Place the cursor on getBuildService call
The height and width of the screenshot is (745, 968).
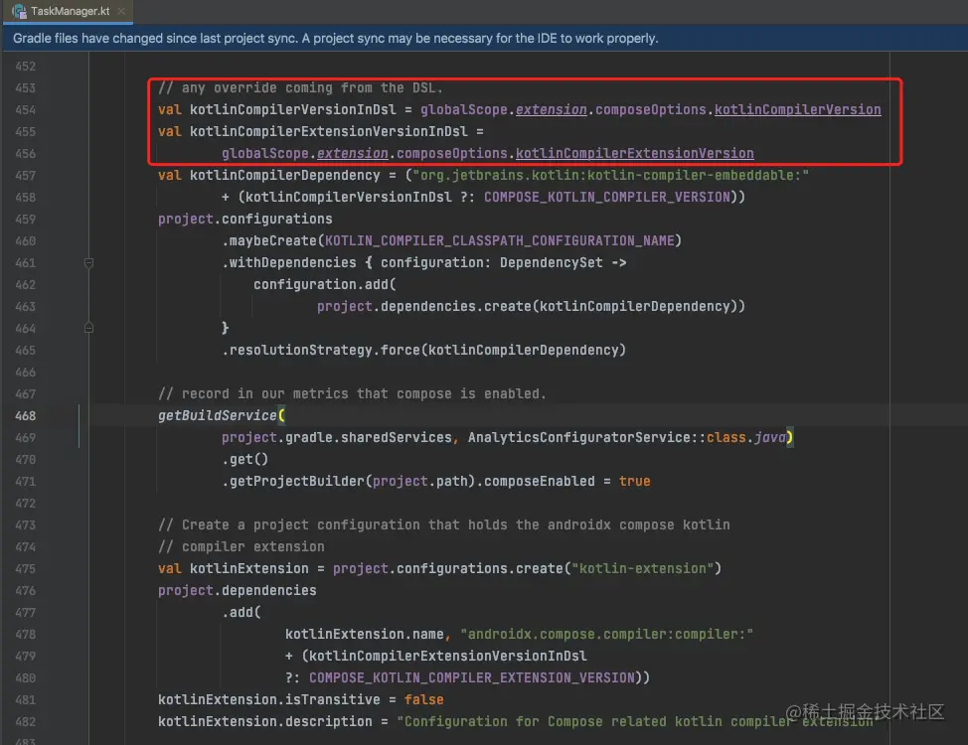(x=218, y=415)
